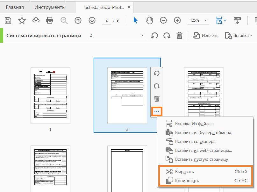The image size is (257, 192).
Task: Rotate counterclockwise in Organize Pages toolbar
Action: click(x=154, y=35)
